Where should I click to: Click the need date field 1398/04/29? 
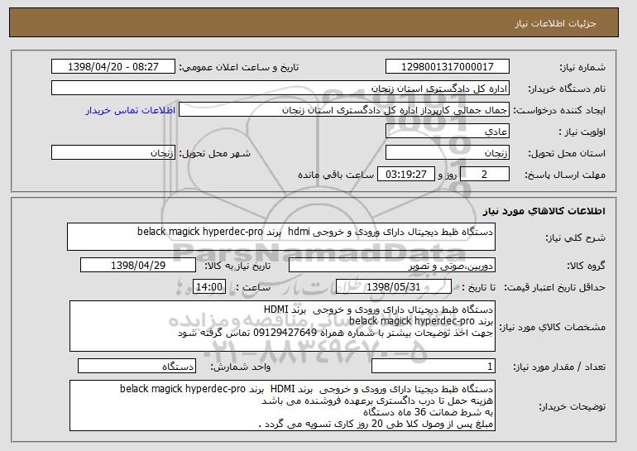pyautogui.click(x=138, y=266)
